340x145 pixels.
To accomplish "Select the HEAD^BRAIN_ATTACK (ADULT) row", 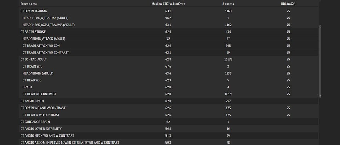I will [169, 39].
